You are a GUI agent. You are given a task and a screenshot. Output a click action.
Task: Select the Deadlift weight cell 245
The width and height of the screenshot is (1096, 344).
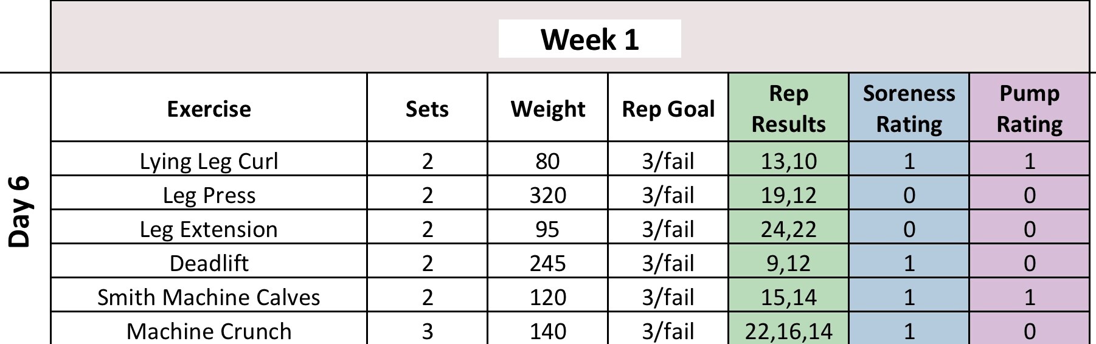click(547, 263)
